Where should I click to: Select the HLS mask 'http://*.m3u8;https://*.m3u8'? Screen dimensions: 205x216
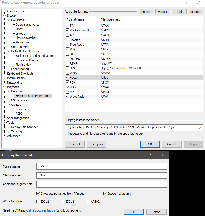[x=121, y=68]
